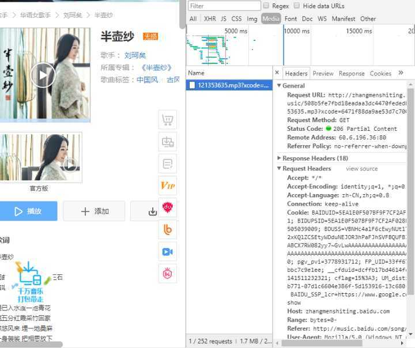The width and height of the screenshot is (415, 348).
Task: Click the Remote Address 60.6.196.36:80
Action: 363,138
